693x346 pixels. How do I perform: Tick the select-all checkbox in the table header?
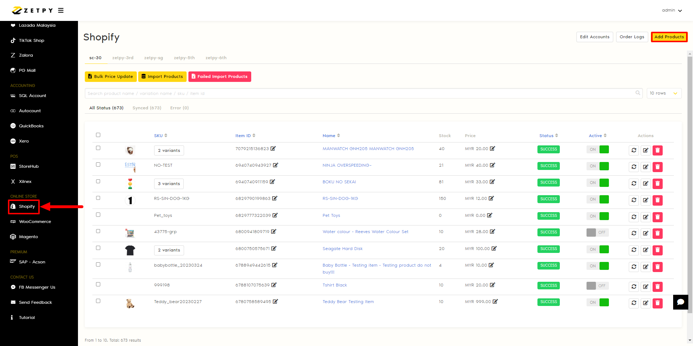pyautogui.click(x=98, y=135)
